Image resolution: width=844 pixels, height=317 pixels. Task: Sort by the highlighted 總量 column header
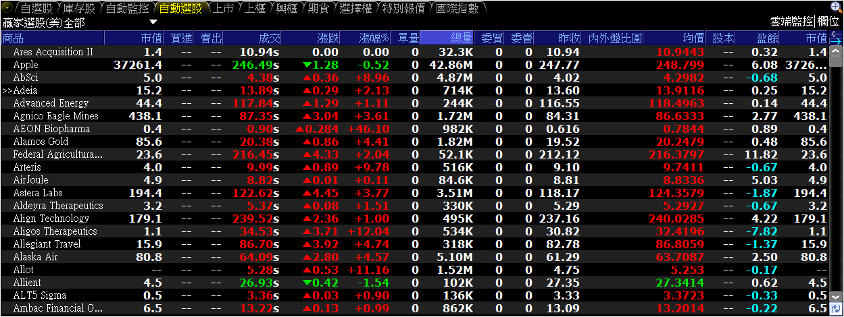(447, 38)
